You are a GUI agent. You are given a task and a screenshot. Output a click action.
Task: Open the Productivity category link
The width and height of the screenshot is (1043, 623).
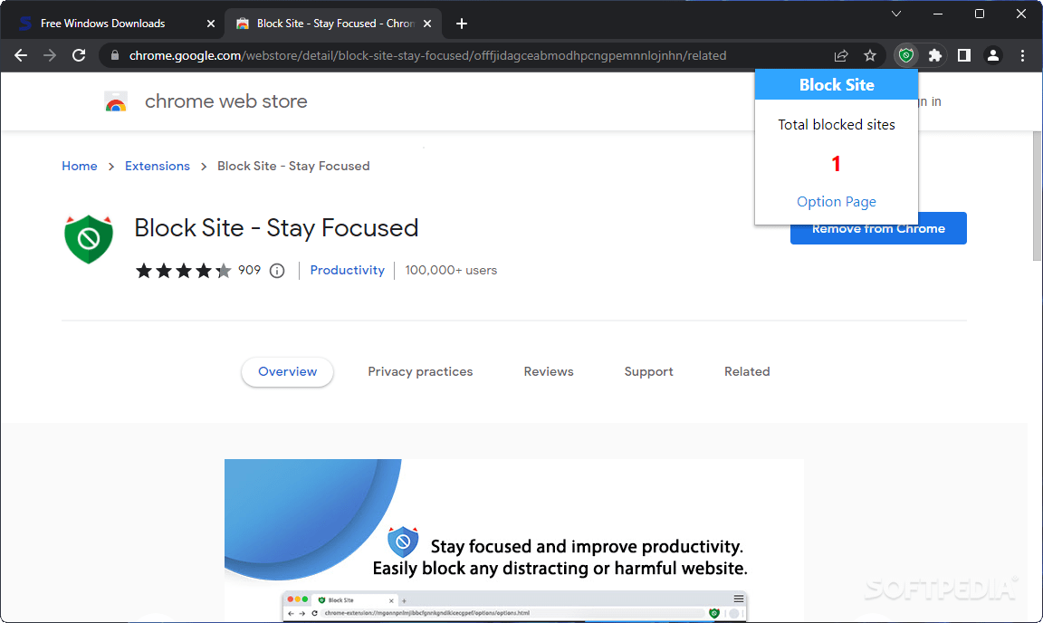pos(347,270)
